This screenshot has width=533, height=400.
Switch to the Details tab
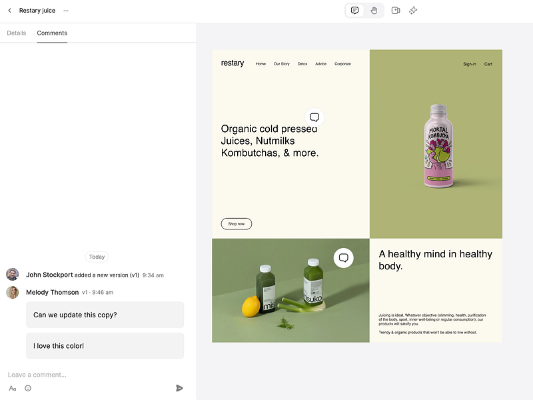tap(16, 33)
